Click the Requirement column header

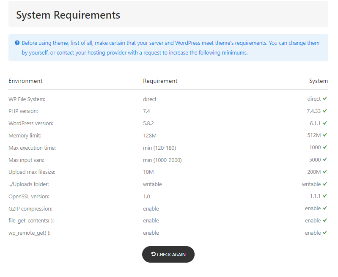click(x=160, y=81)
